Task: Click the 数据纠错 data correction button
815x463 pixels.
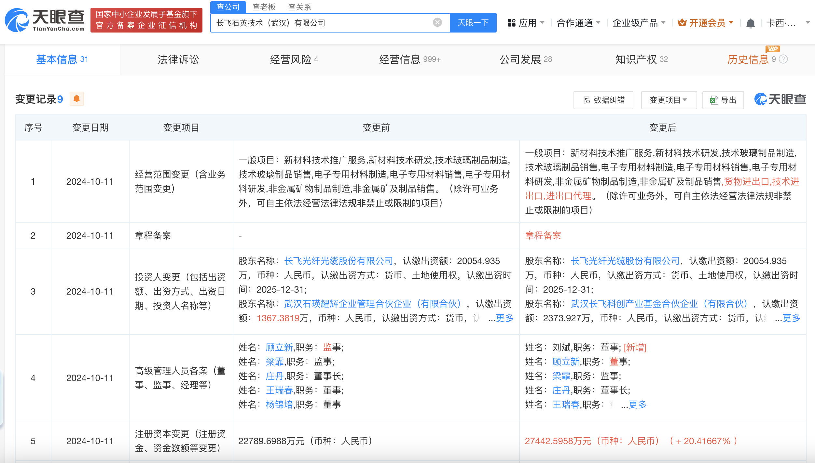Action: pos(603,100)
